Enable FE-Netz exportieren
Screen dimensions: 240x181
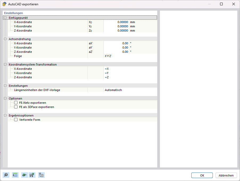[16, 103]
